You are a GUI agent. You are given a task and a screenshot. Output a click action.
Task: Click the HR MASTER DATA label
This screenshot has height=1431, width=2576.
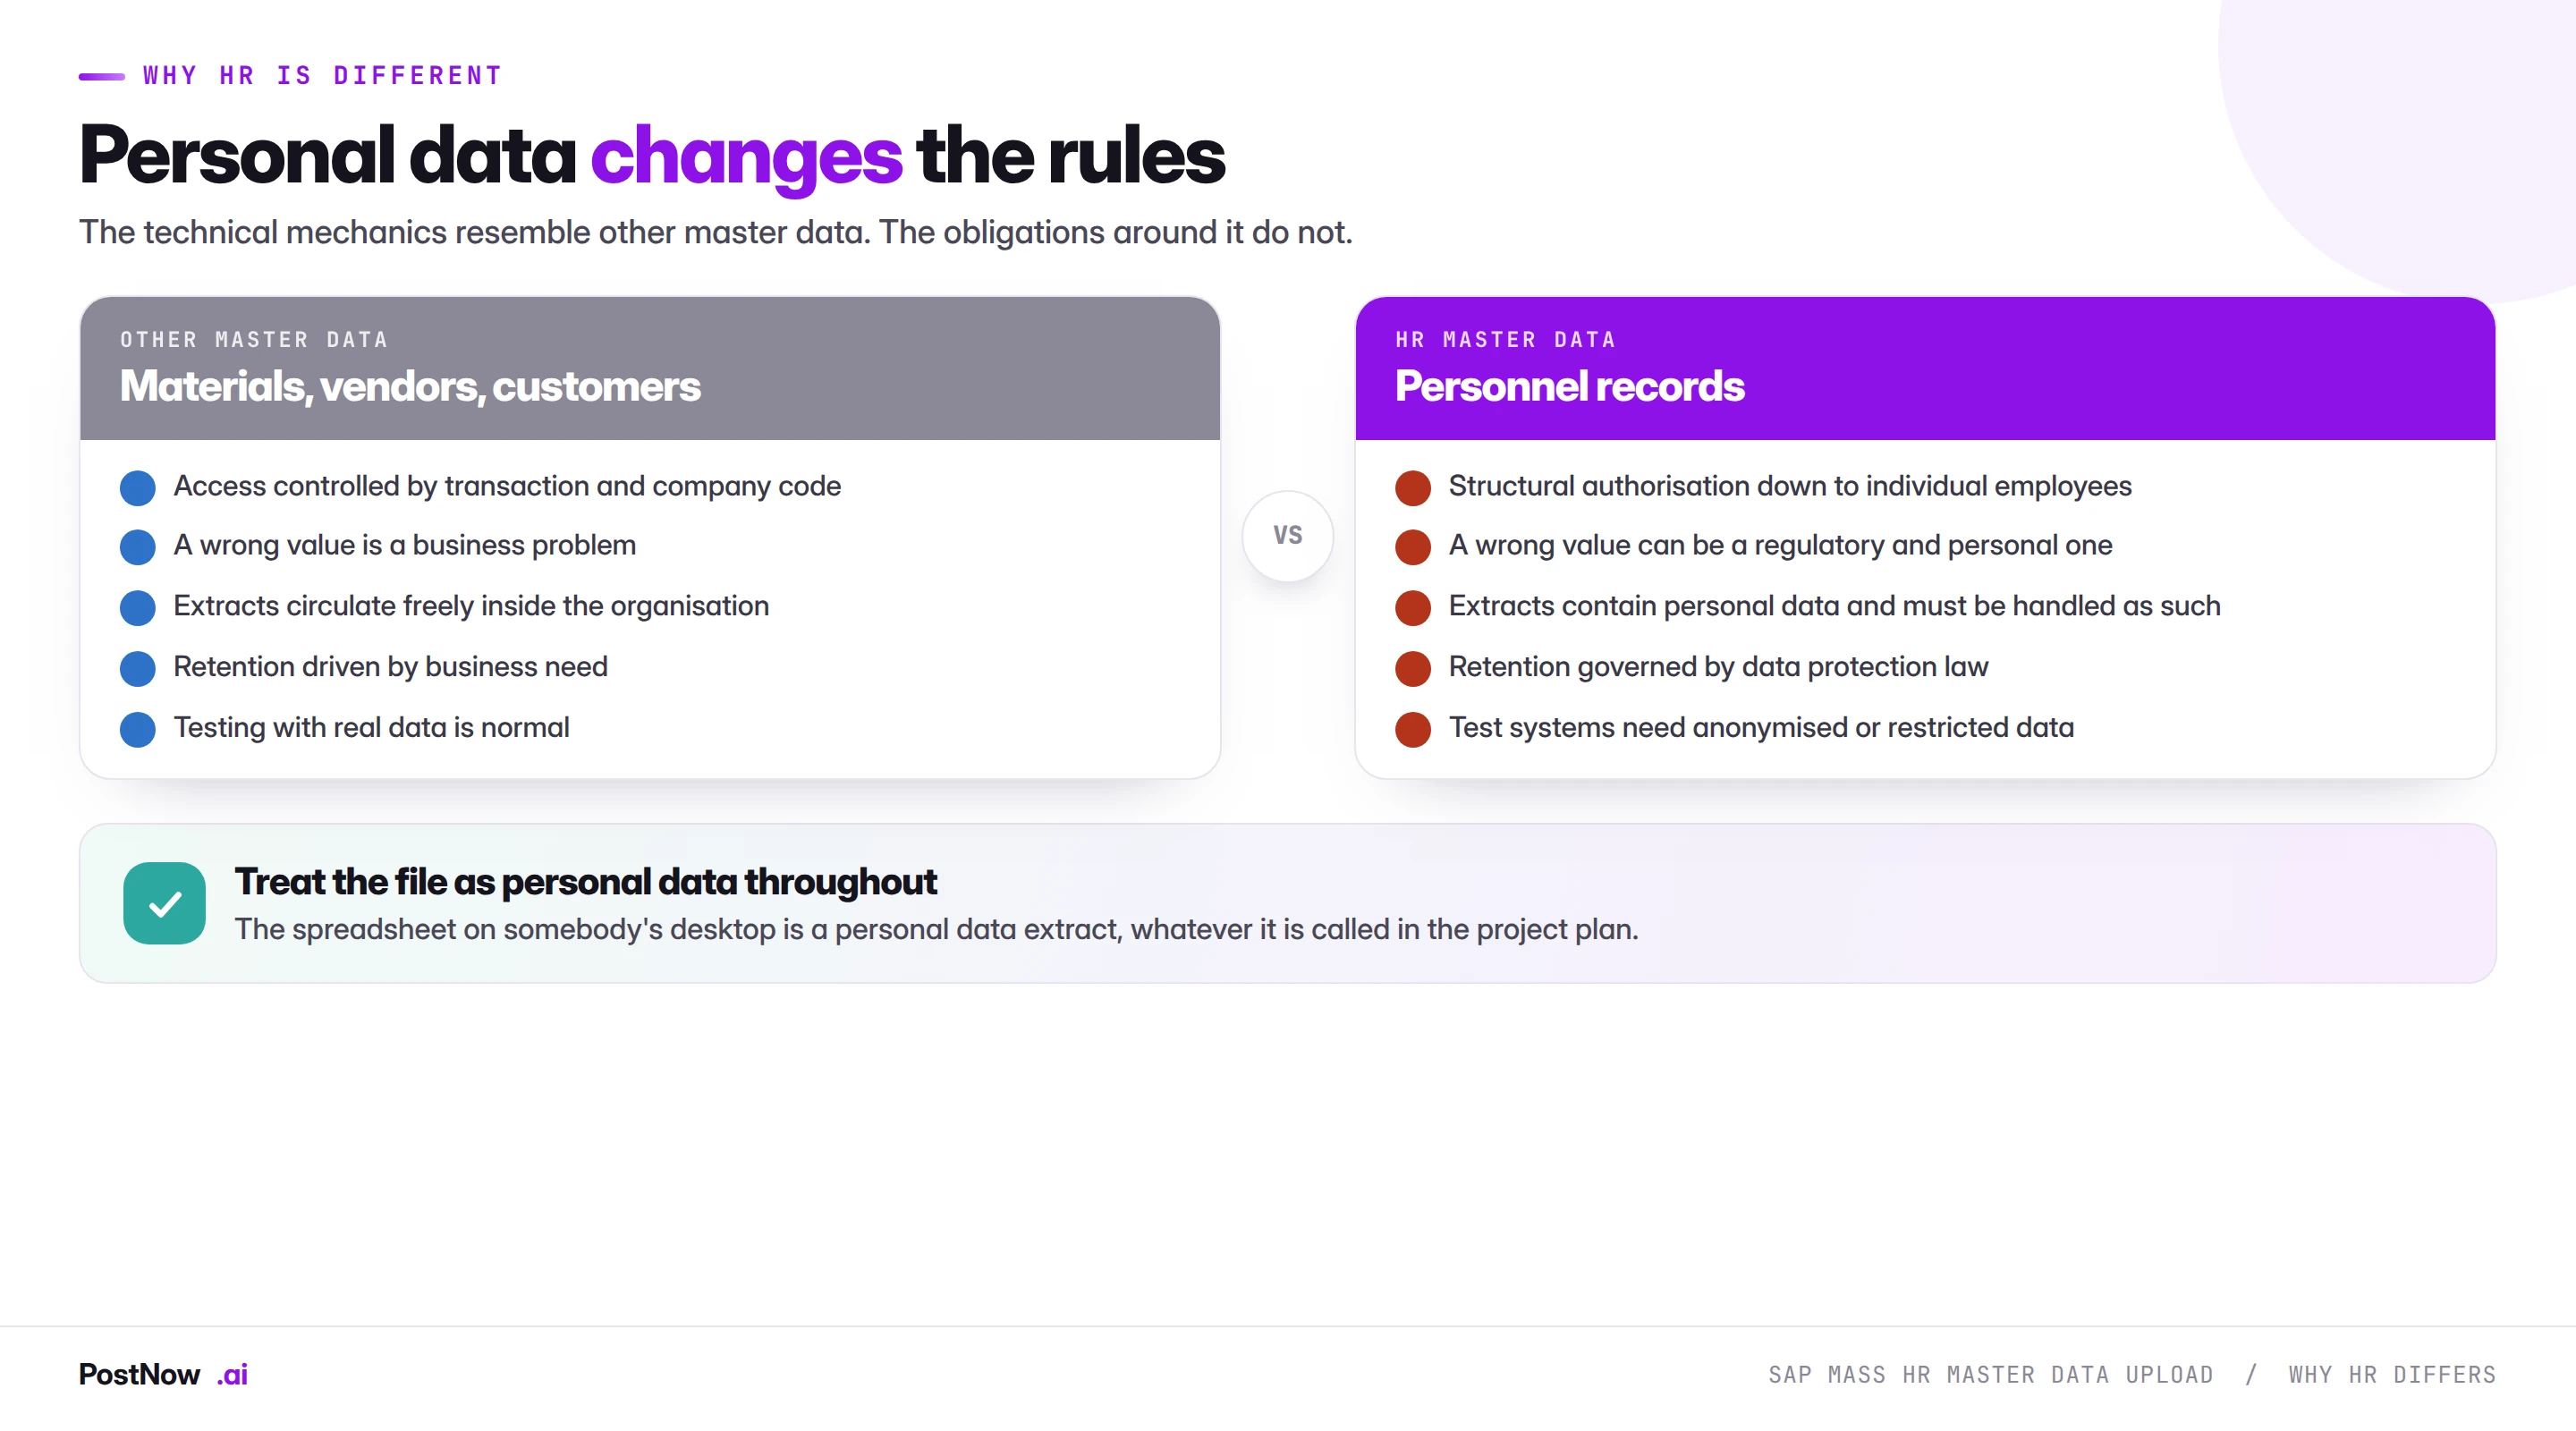point(1505,340)
